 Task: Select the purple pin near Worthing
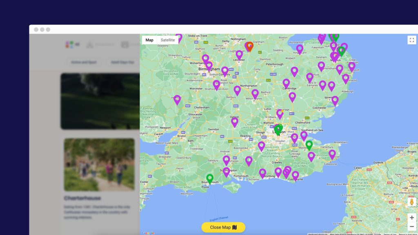(x=262, y=173)
